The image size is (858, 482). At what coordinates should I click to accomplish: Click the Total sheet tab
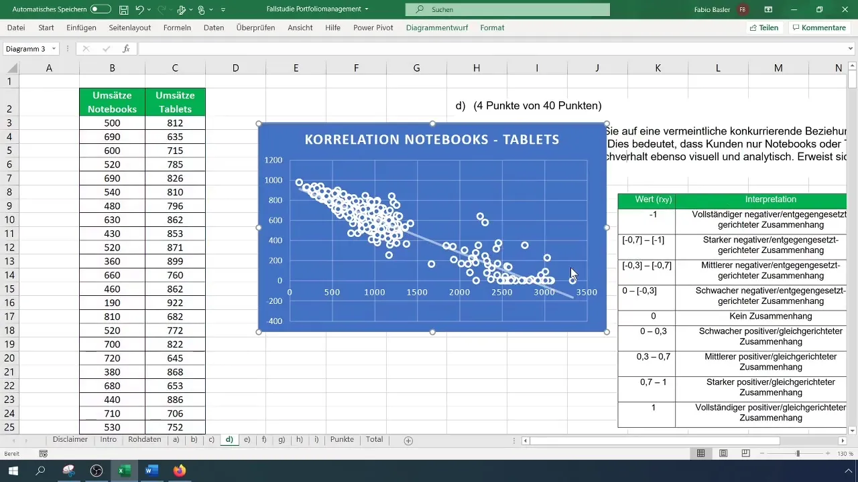(x=374, y=440)
